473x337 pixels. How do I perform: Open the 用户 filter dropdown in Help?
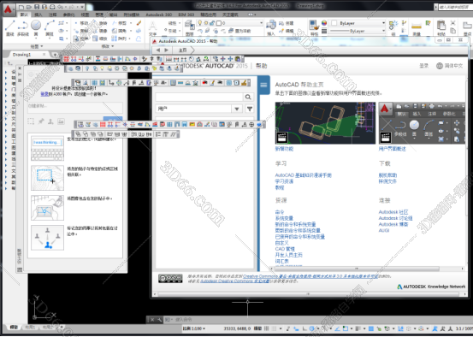point(237,109)
